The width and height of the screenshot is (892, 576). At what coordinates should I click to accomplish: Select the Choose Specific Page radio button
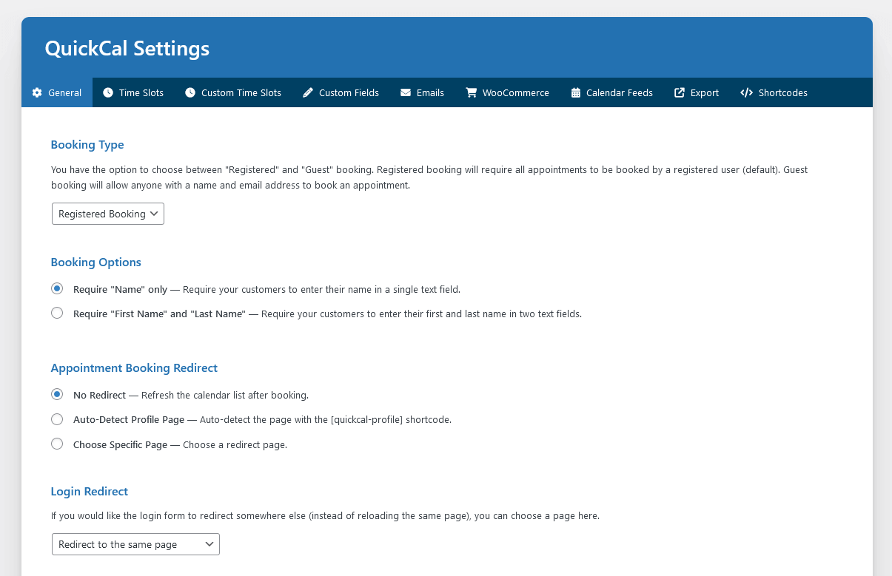pos(57,444)
